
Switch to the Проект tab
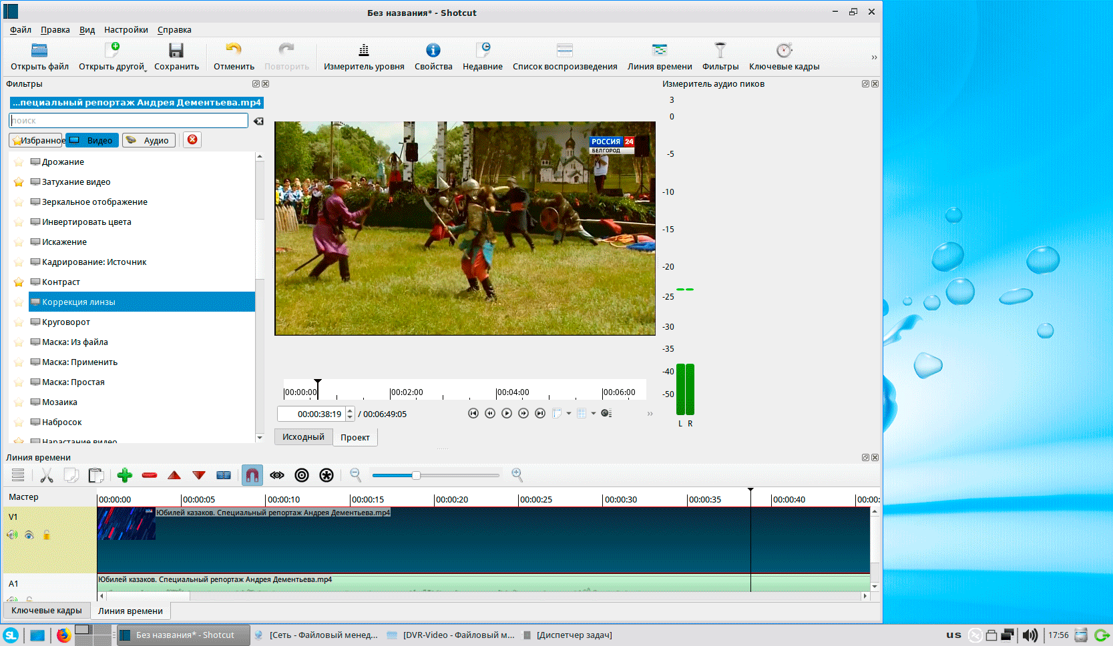point(355,437)
